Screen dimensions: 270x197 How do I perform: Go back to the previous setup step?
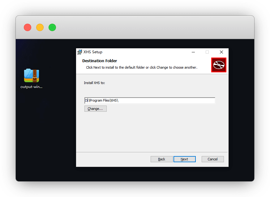pyautogui.click(x=161, y=159)
